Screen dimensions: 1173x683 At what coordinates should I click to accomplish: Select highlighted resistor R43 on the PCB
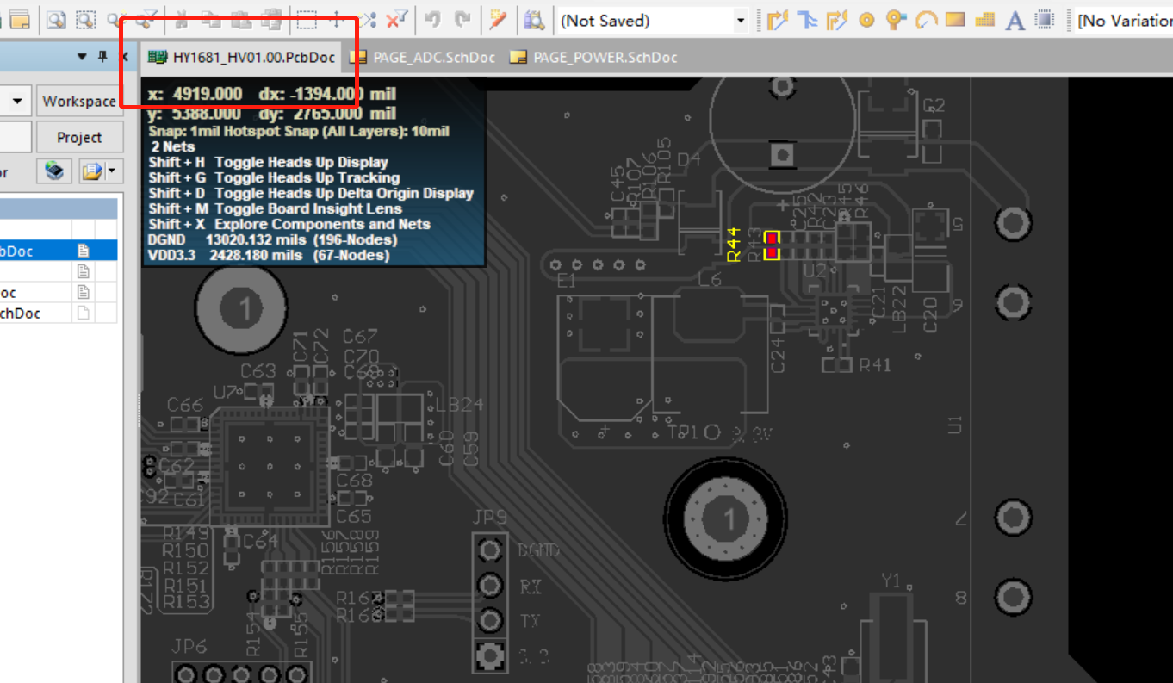click(772, 245)
